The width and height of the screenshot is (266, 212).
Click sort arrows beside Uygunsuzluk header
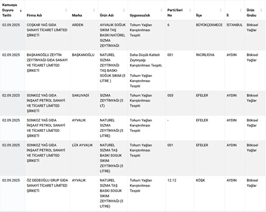pos(162,10)
